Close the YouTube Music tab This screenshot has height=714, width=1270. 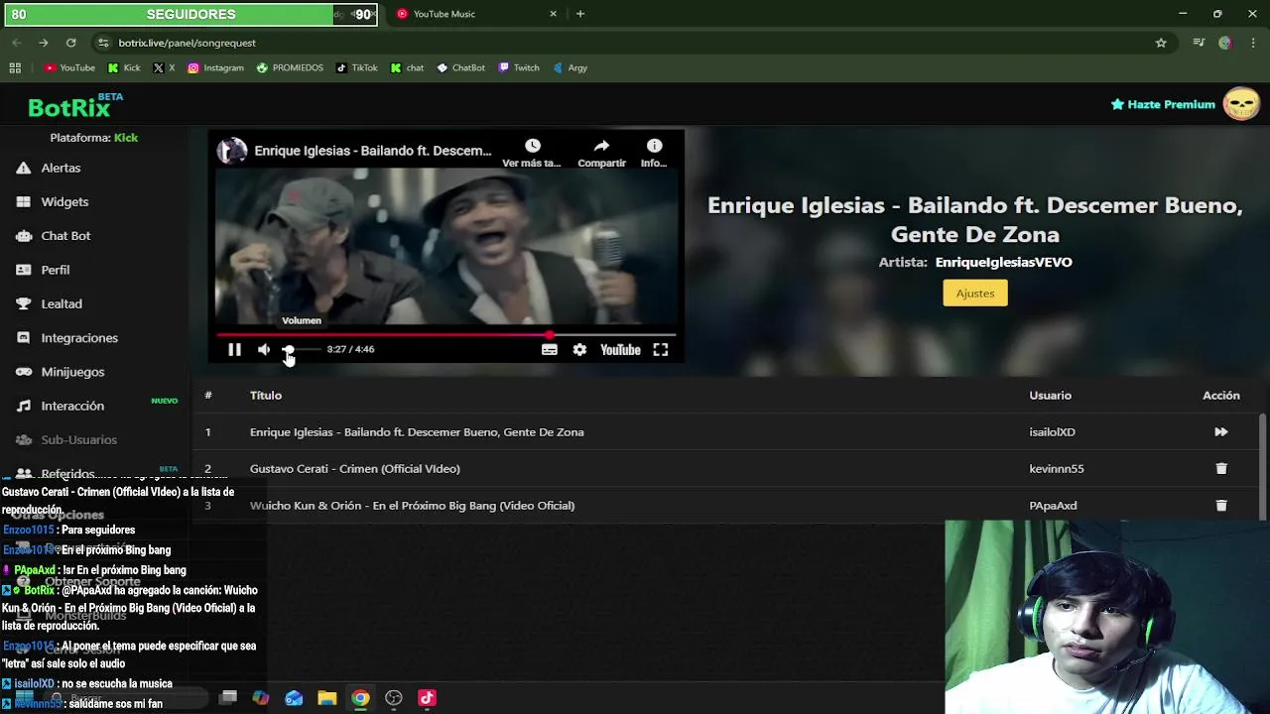click(554, 14)
